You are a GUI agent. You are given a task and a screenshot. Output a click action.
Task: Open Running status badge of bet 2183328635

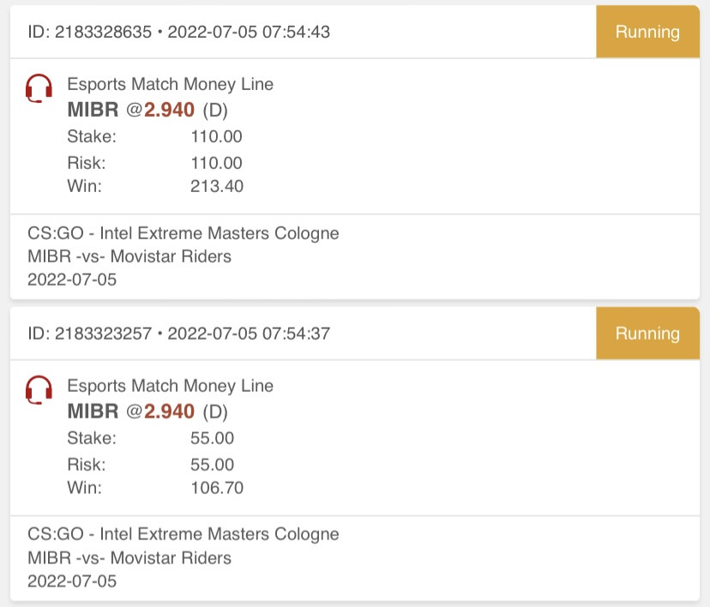pos(647,32)
